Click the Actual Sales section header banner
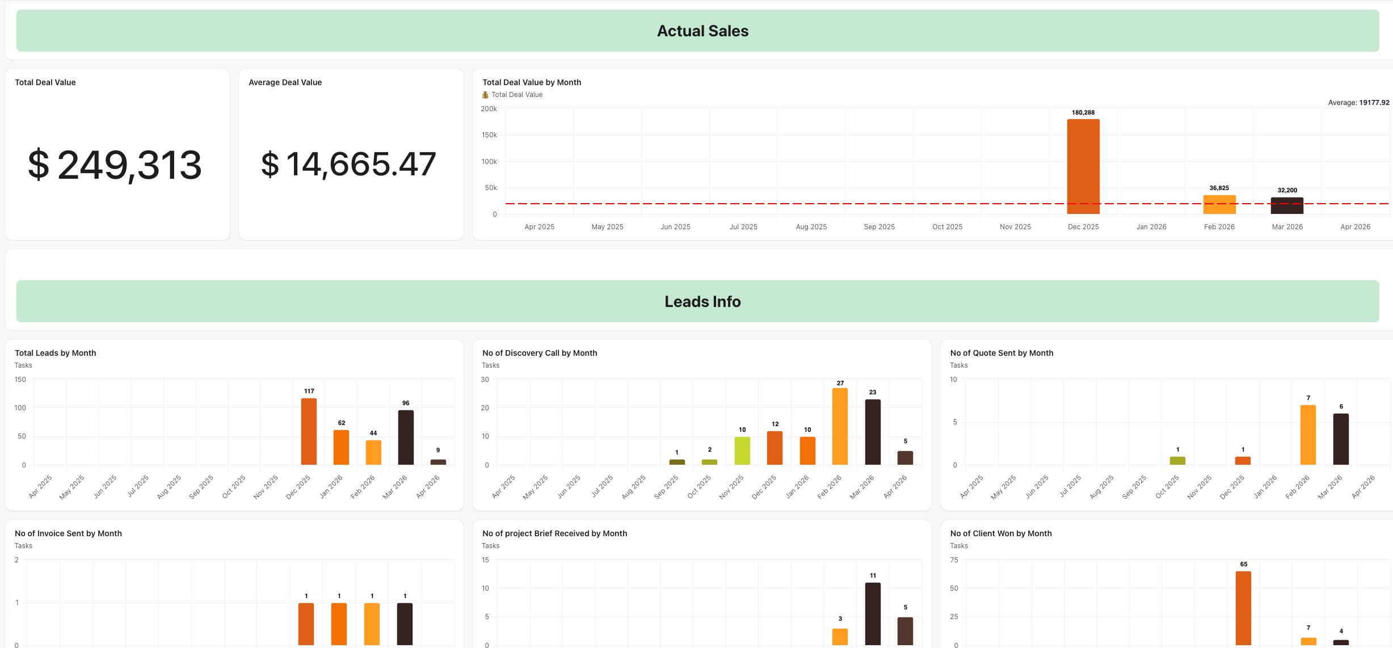 coord(702,31)
